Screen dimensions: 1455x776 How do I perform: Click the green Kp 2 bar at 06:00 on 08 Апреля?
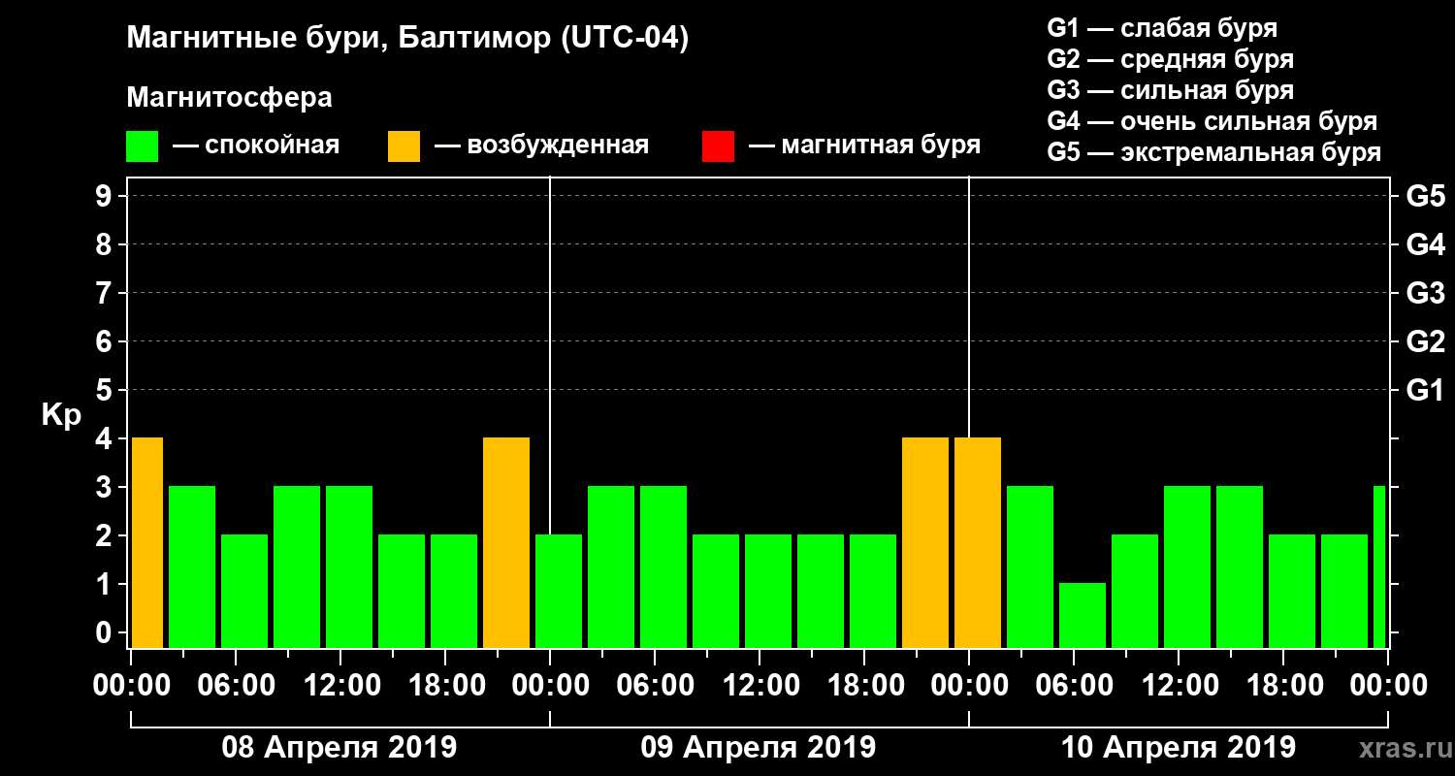pos(244,591)
